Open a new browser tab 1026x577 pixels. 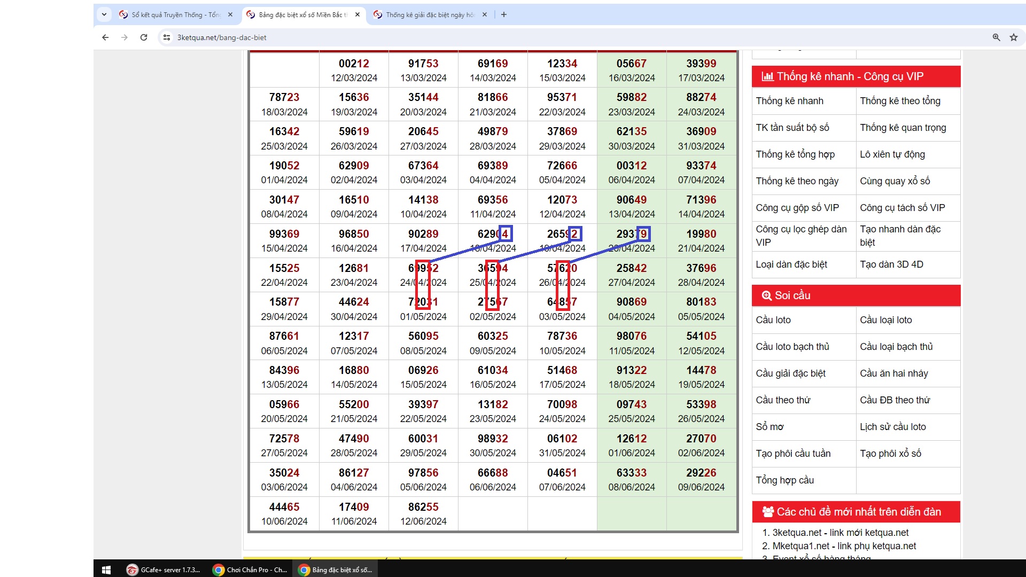[503, 15]
